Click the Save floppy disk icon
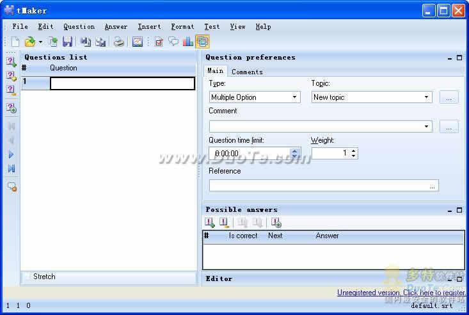Viewport: 469px width, 315px height. click(67, 42)
